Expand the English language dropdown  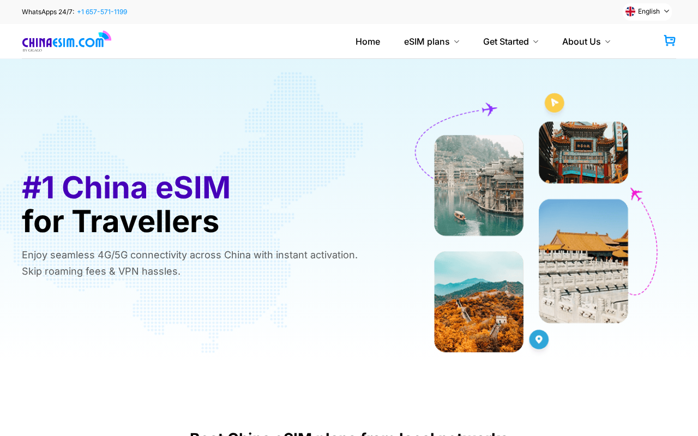647,11
